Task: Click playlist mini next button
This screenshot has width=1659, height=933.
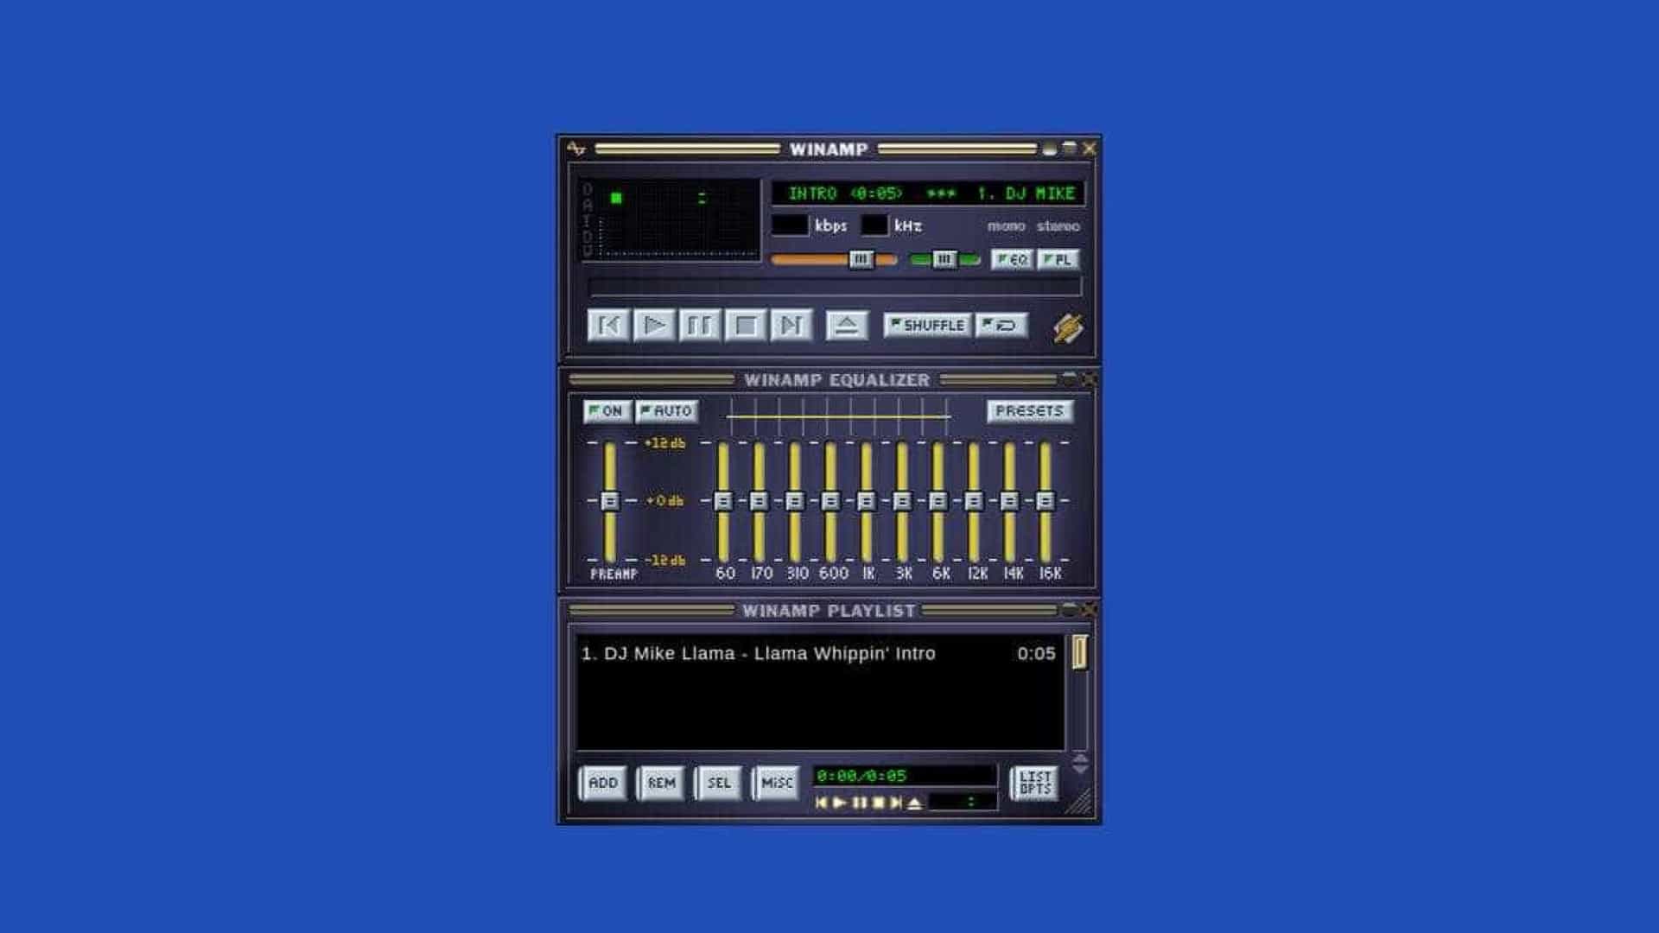Action: 896,803
